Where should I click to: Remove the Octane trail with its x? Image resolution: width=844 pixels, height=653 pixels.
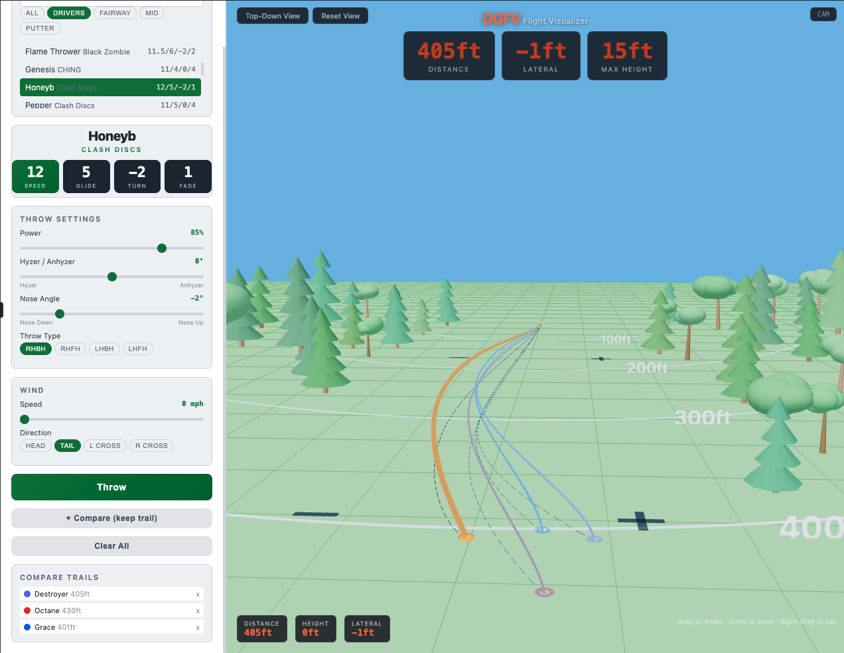[198, 611]
